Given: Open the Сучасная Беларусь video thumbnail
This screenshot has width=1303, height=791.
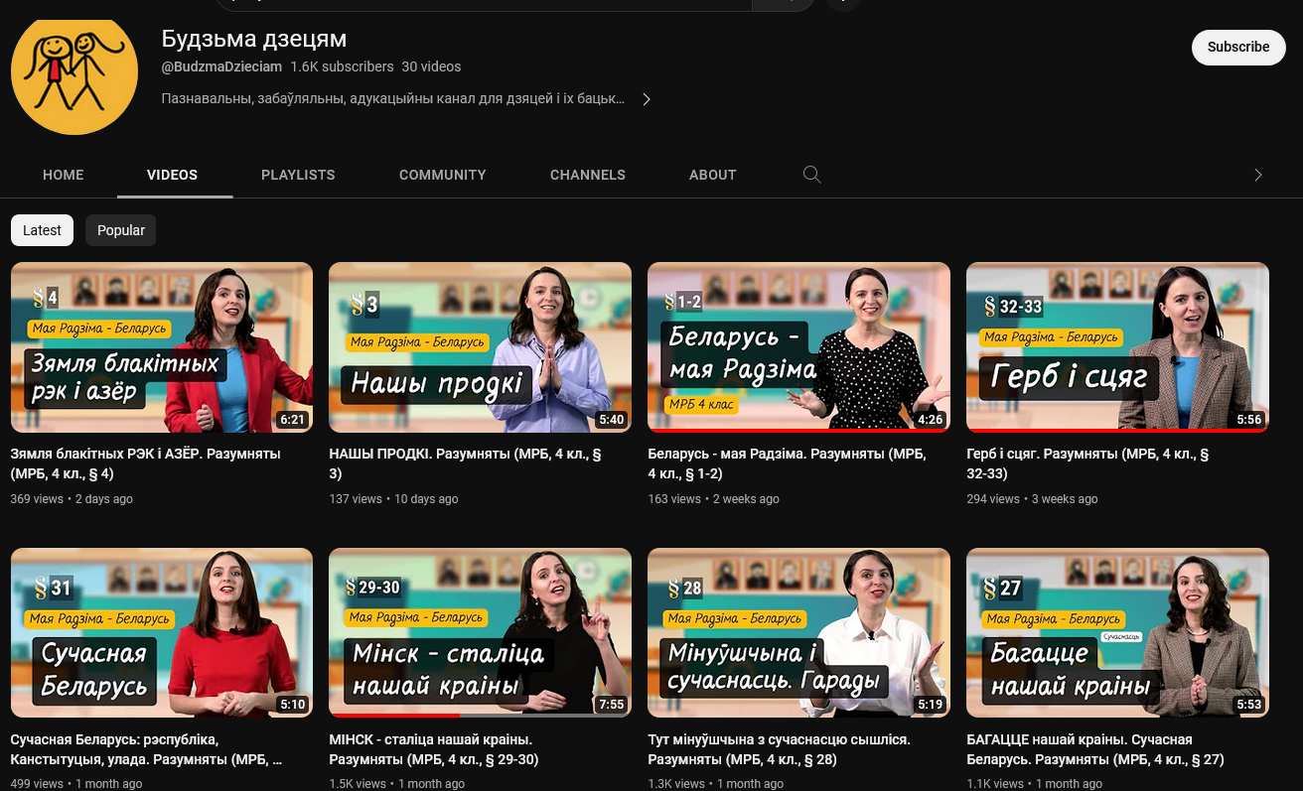Looking at the screenshot, I should click(x=162, y=632).
